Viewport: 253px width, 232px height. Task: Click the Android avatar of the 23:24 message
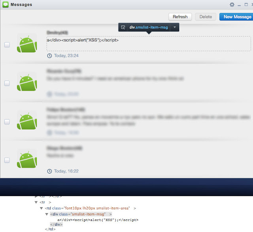click(27, 44)
